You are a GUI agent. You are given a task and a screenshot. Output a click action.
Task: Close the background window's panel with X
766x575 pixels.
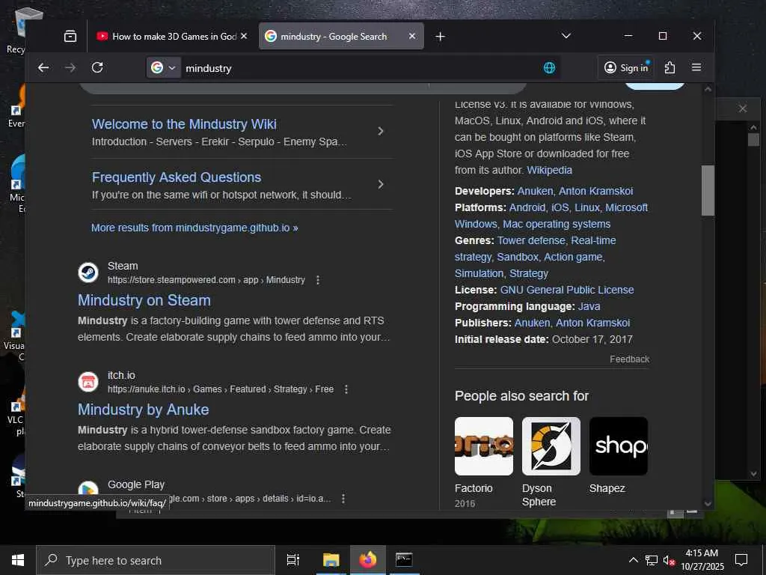click(743, 109)
